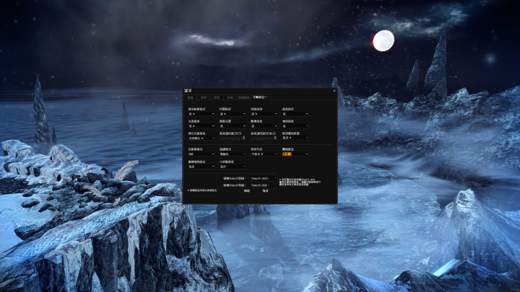Adjust the effect transparency (其他人) slider
Image resolution: width=520 pixels, height=292 pixels.
[x=264, y=138]
